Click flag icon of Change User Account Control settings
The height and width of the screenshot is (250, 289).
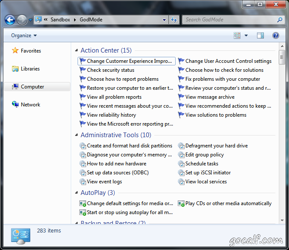[181, 61]
